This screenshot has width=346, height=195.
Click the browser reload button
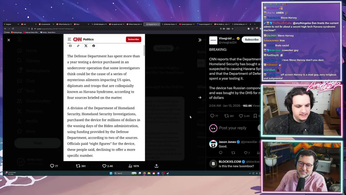[13, 29]
